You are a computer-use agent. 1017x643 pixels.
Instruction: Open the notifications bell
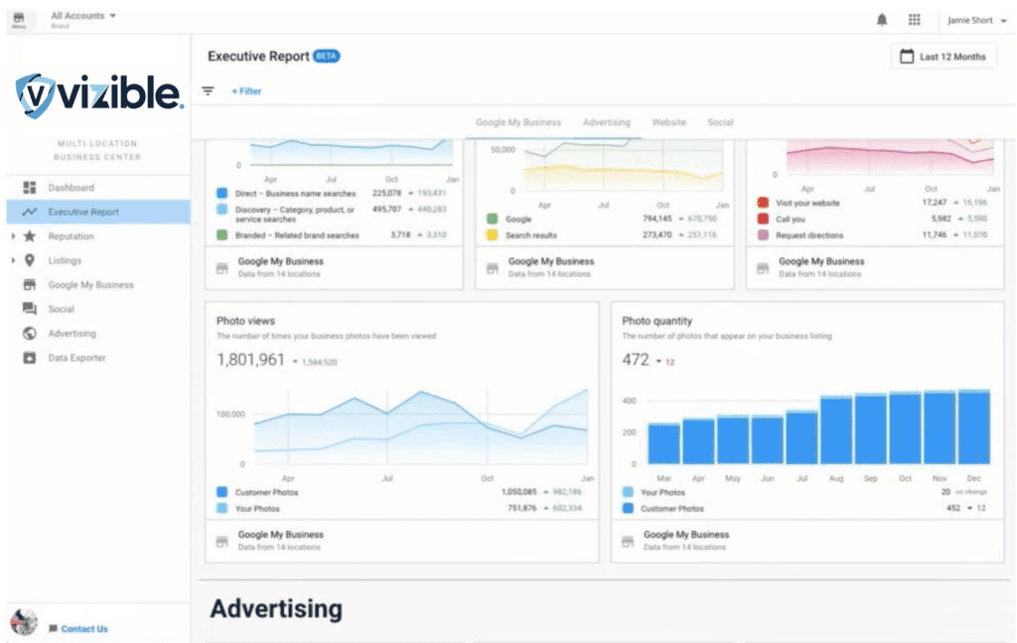882,20
